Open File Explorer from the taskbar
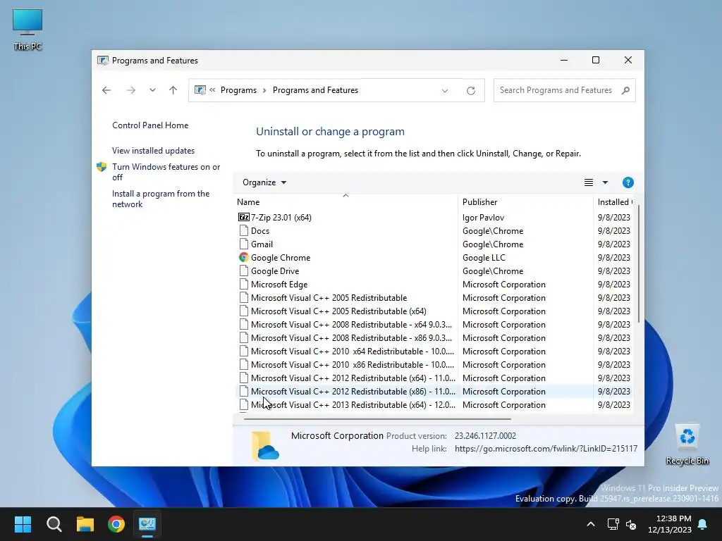This screenshot has height=541, width=722. pos(85,524)
